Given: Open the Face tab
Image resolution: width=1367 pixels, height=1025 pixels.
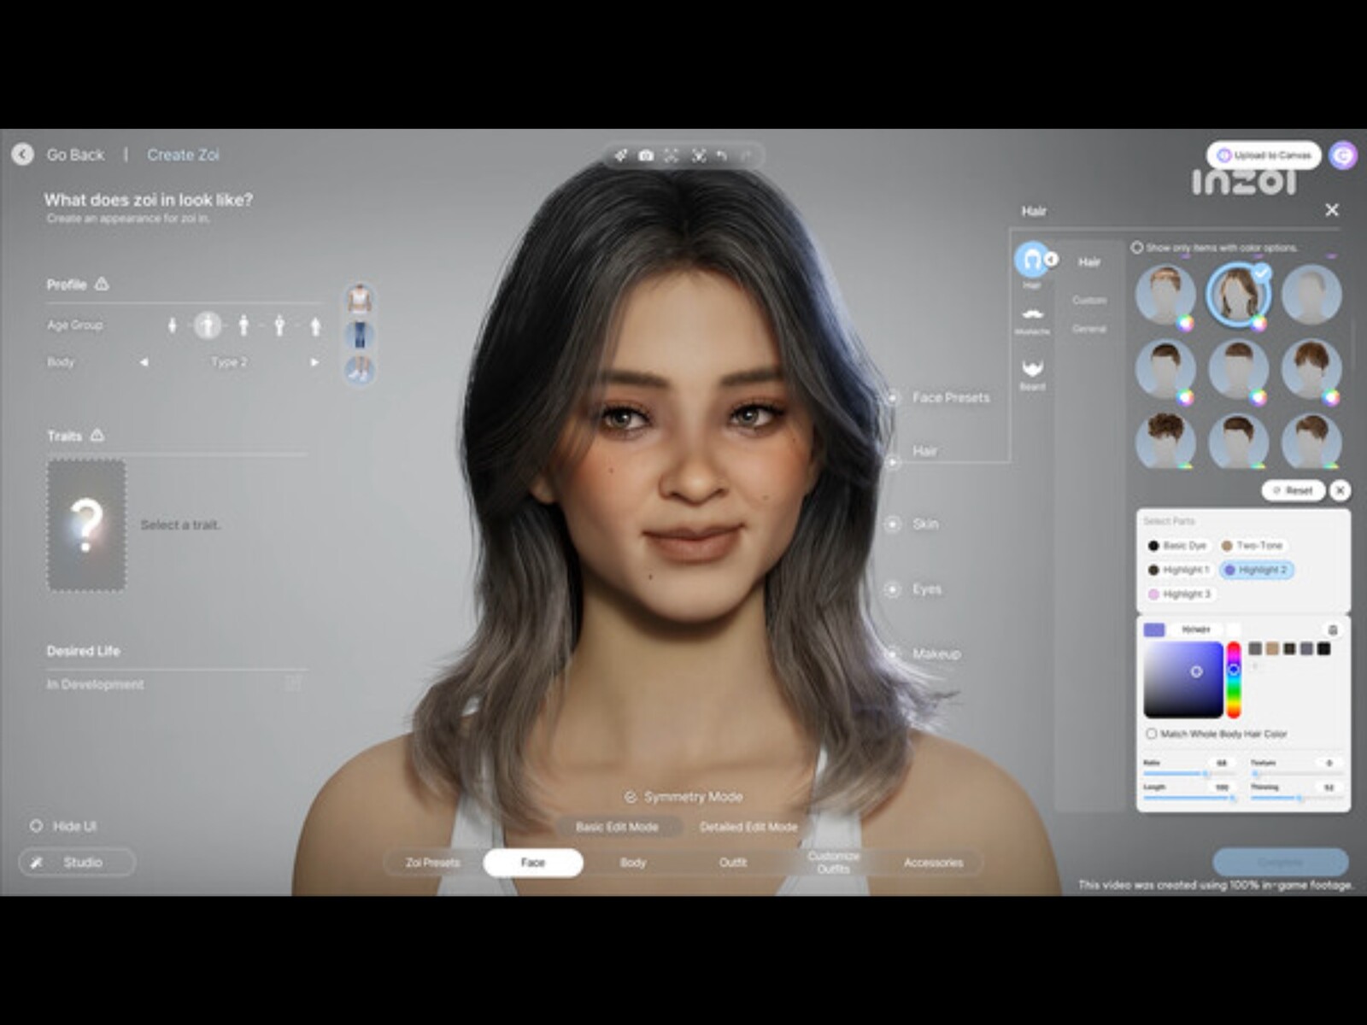Looking at the screenshot, I should pyautogui.click(x=533, y=863).
